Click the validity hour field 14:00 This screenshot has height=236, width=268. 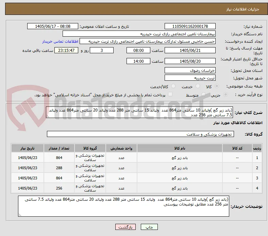[x=138, y=61]
